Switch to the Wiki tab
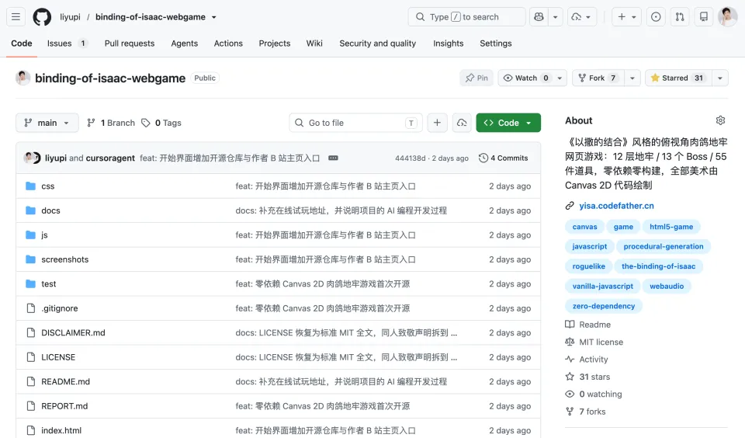This screenshot has height=438, width=745. [314, 43]
